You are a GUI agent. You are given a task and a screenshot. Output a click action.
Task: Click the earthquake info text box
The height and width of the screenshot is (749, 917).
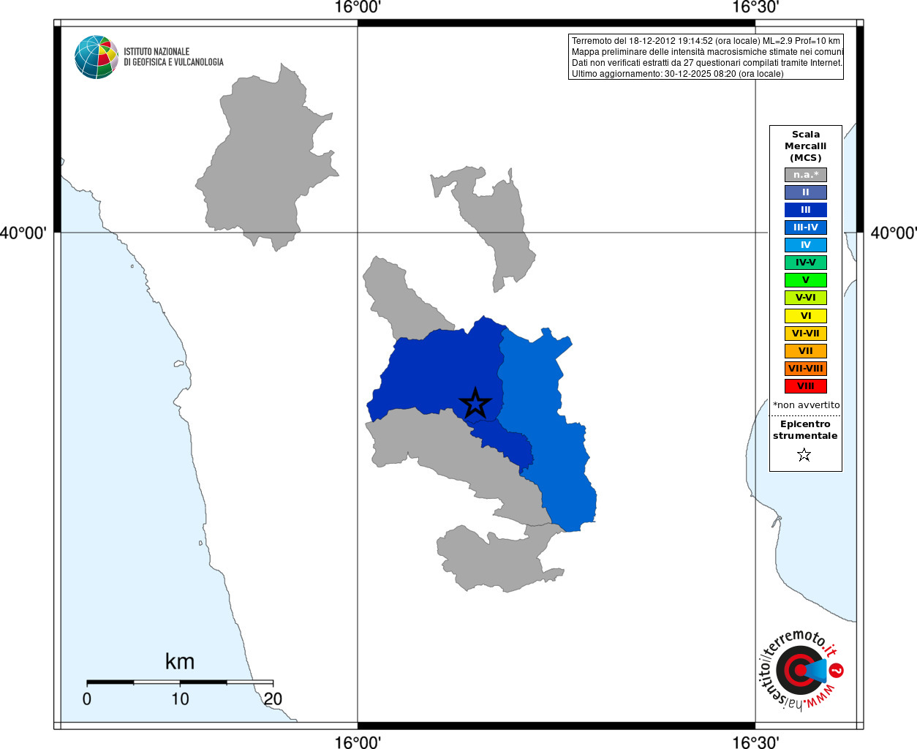click(x=706, y=57)
